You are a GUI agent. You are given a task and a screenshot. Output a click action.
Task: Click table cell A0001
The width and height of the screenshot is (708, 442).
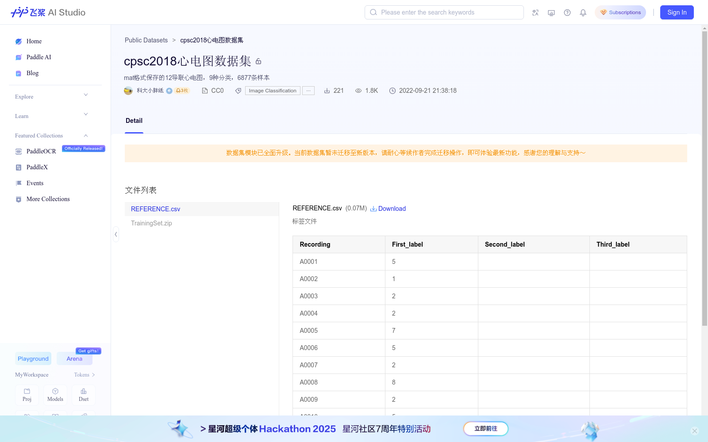click(339, 262)
